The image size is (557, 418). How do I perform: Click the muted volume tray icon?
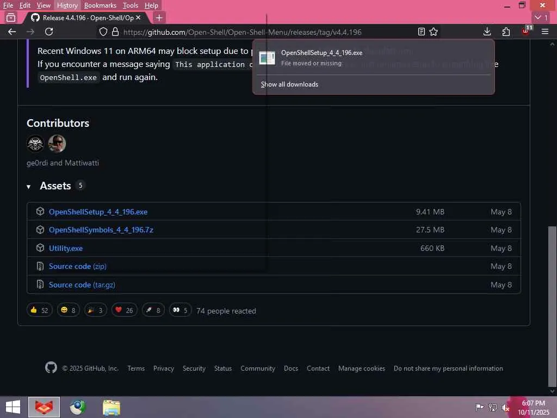click(x=505, y=407)
